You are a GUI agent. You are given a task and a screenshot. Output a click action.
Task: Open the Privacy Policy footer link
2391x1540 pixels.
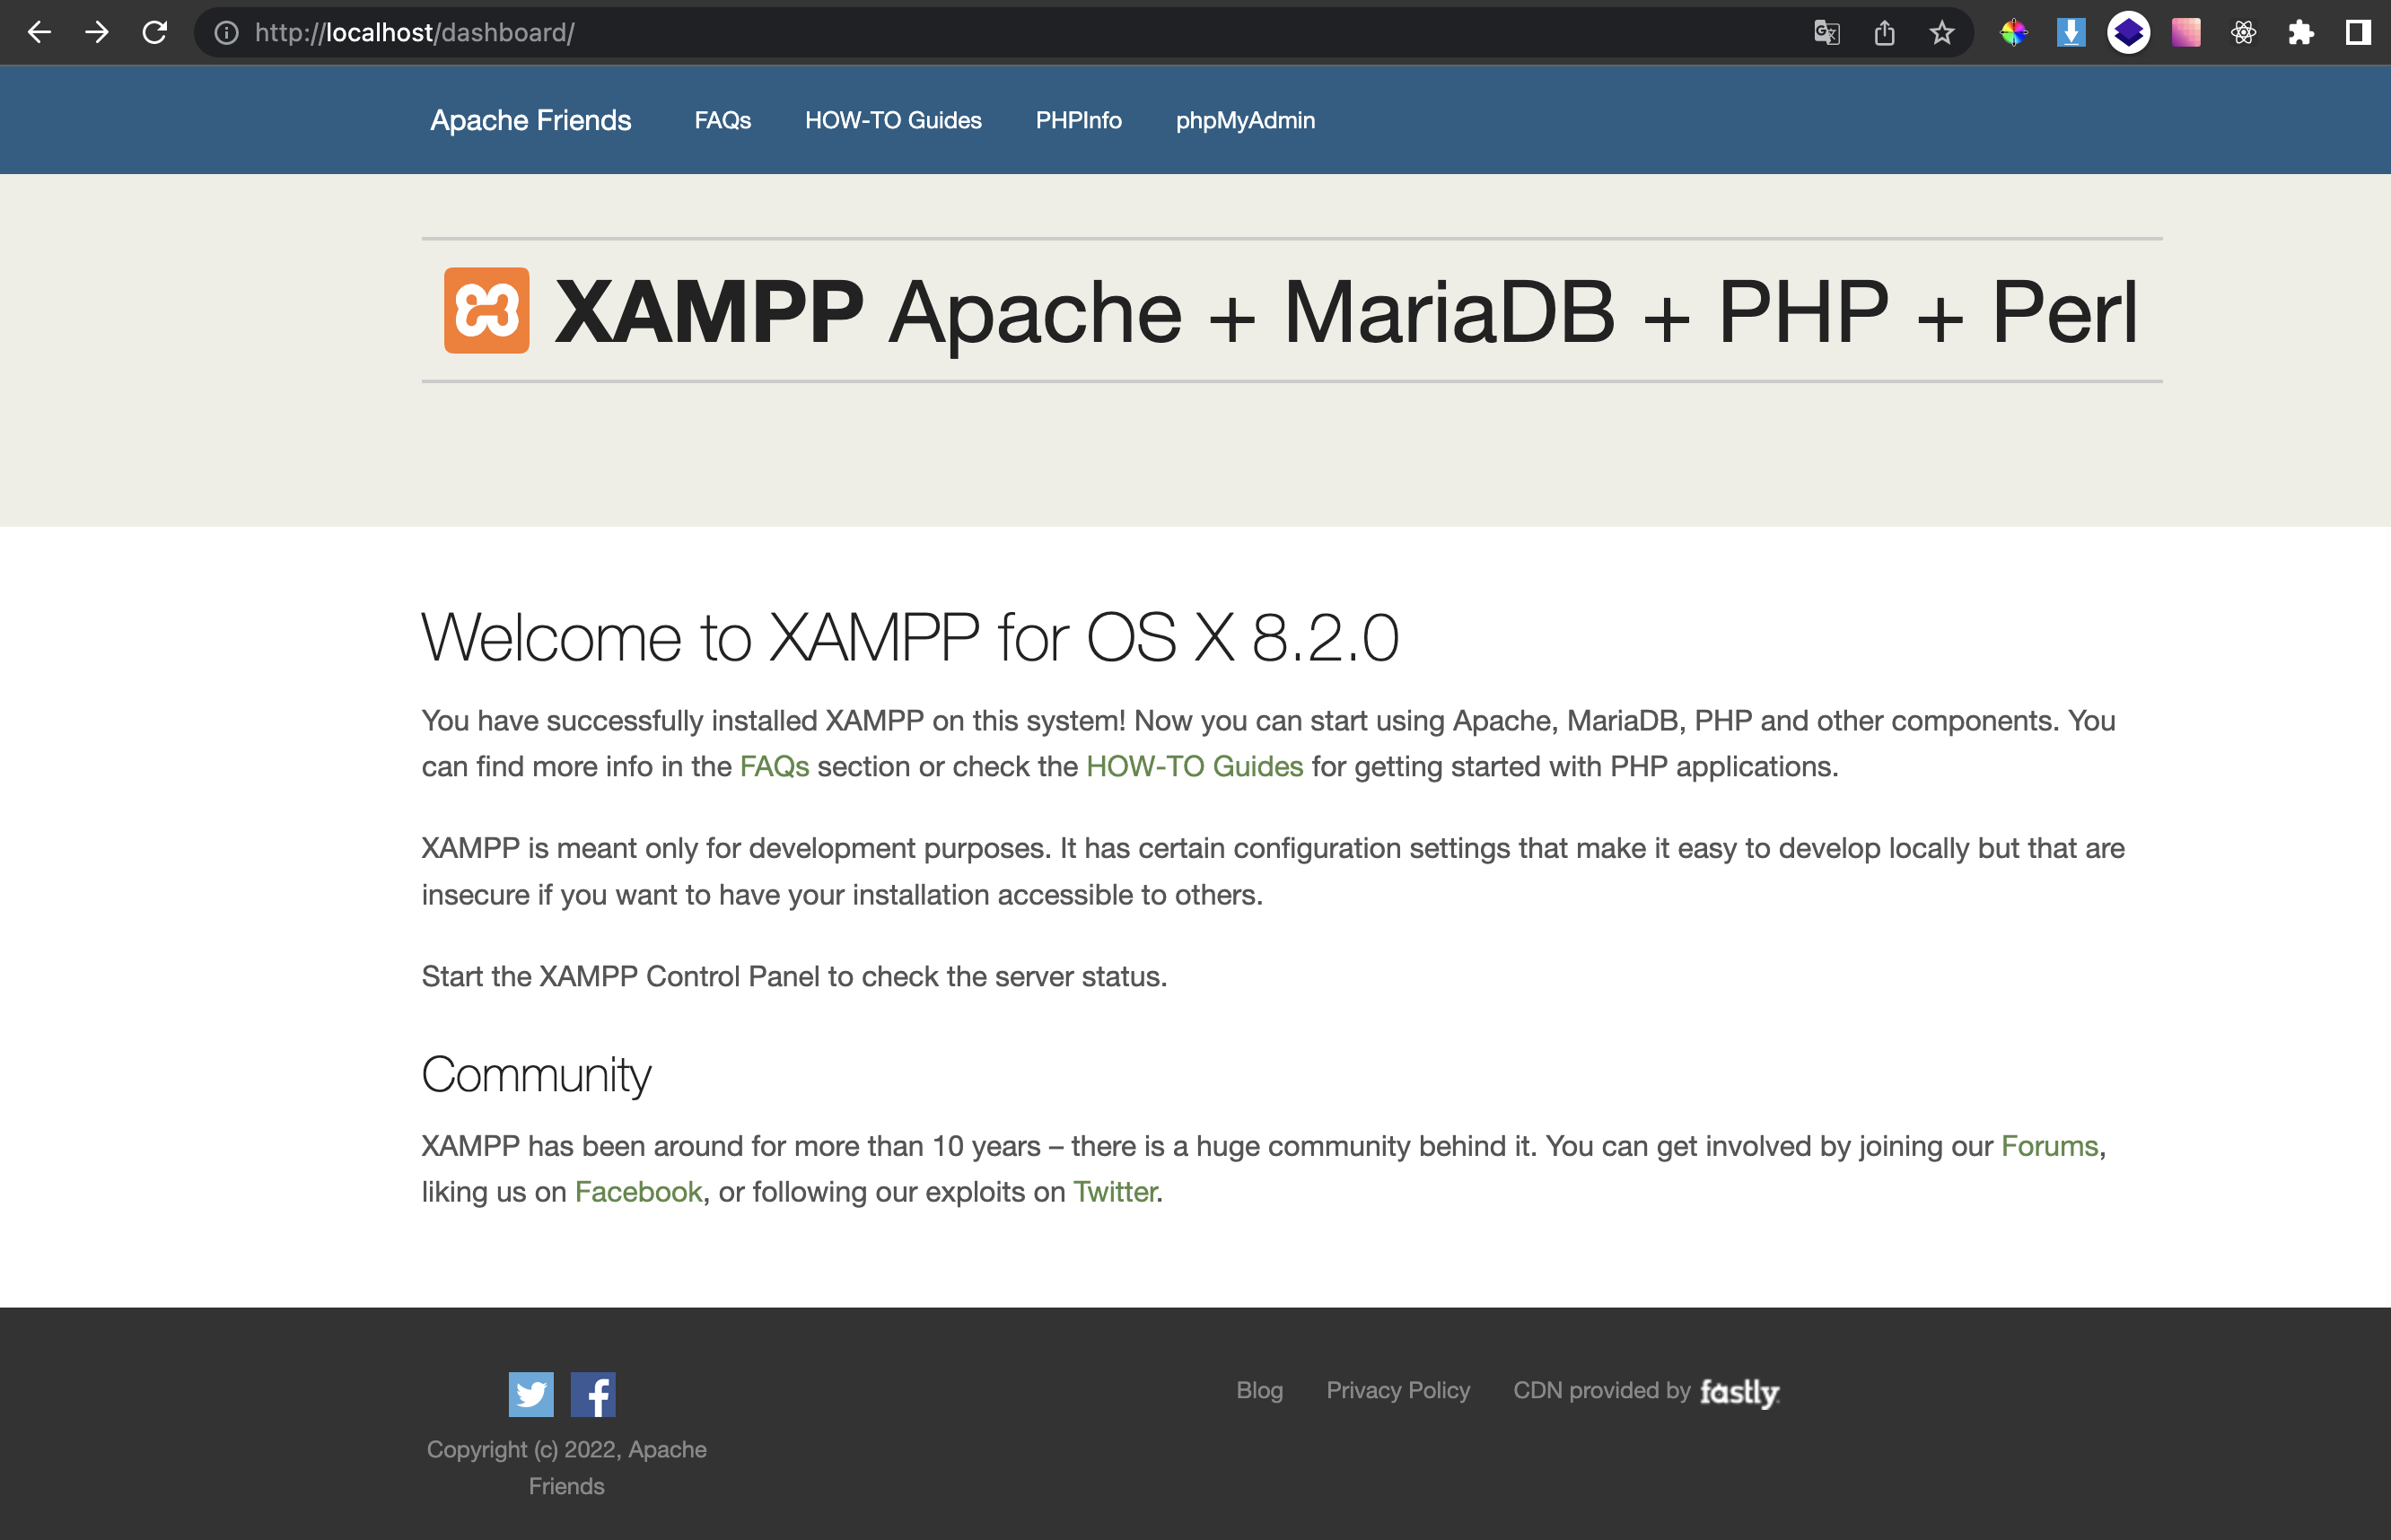[x=1398, y=1390]
